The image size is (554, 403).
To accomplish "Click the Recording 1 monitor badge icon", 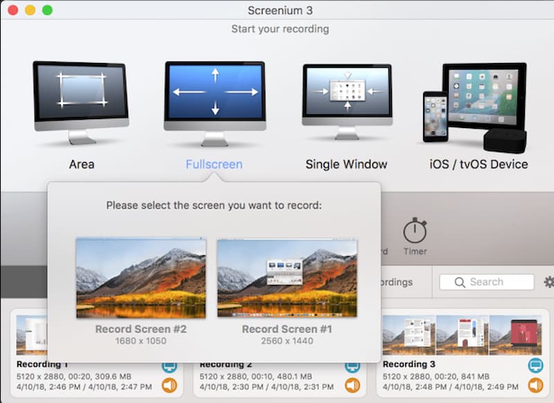I will [x=169, y=367].
